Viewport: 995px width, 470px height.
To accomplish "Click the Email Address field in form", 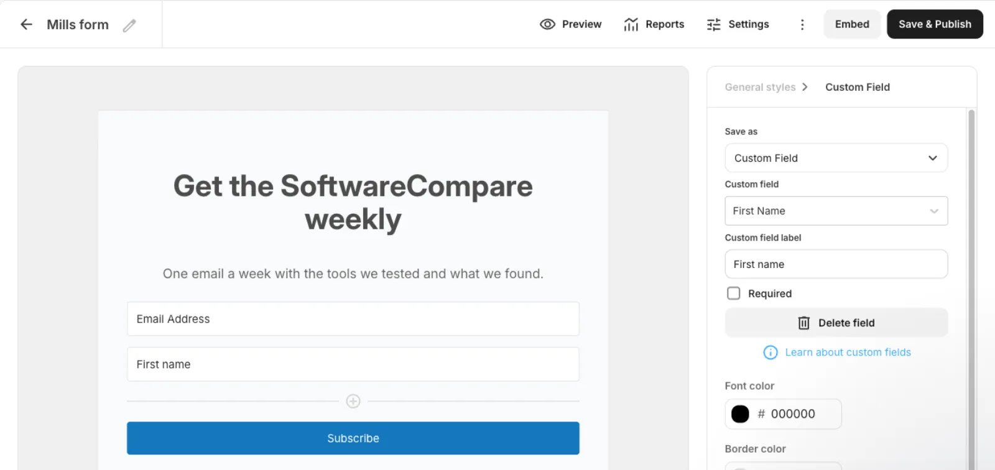I will pyautogui.click(x=353, y=319).
